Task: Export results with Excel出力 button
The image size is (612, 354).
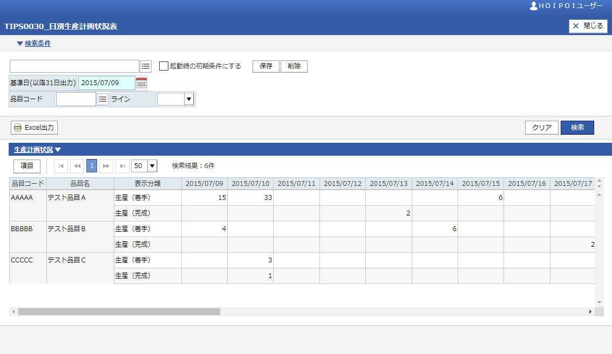Action: point(34,128)
